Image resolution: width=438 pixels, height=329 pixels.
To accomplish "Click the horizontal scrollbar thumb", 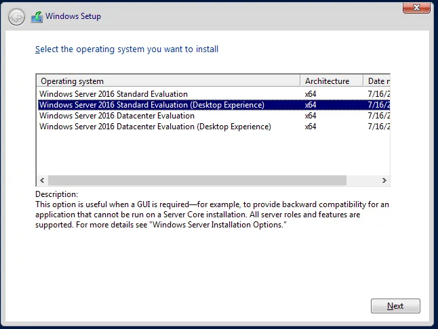I will pos(197,180).
